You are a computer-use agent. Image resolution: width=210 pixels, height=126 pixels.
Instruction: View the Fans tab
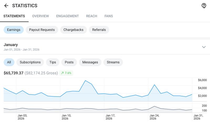point(109,16)
